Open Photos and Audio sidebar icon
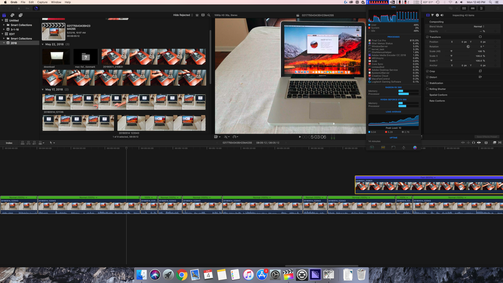503x283 pixels. tap(12, 15)
